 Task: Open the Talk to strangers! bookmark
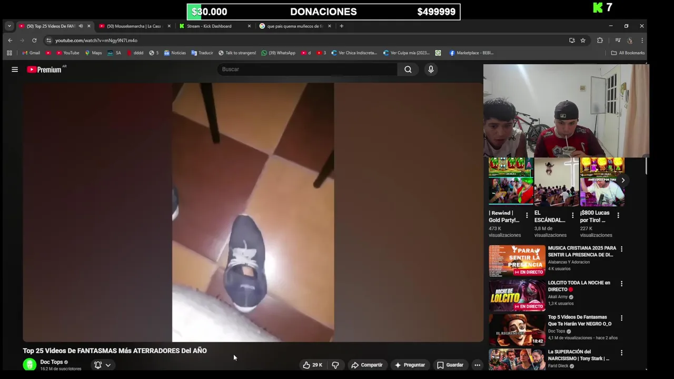237,53
